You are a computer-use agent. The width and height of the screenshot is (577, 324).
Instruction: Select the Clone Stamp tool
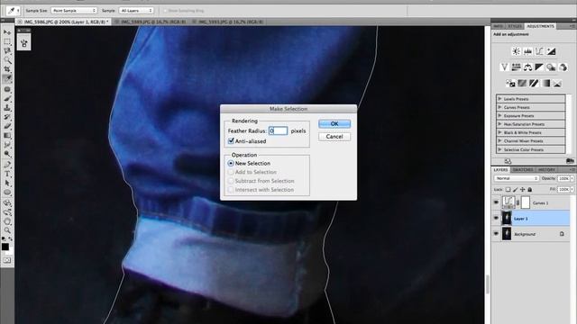(x=7, y=108)
